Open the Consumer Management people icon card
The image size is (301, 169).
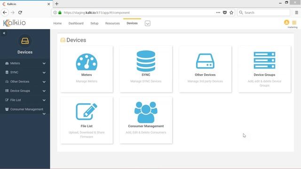click(x=146, y=112)
